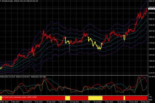Image resolution: width=155 pixels, height=103 pixels.
Task: Select the current price label 2501.69
Action: click(151, 8)
